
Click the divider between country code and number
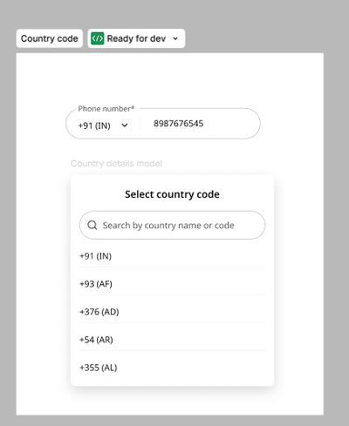[140, 124]
